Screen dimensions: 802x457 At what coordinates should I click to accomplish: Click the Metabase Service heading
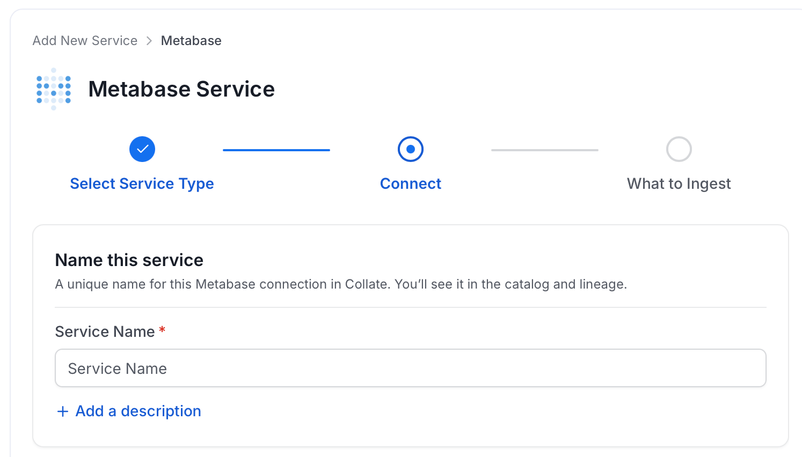click(181, 89)
